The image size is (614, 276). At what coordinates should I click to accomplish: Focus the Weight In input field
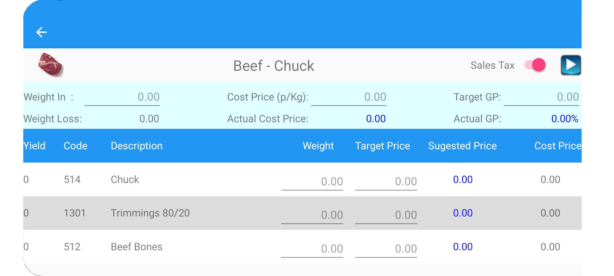coord(122,97)
